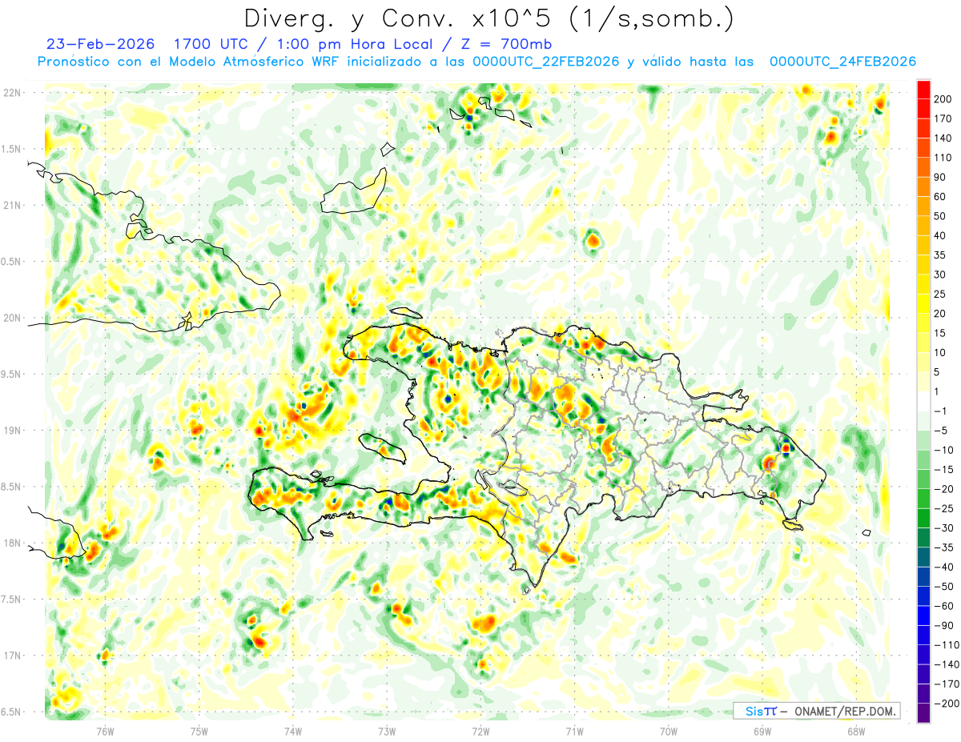
Task: Click the '0000UTC_24FEB2026' valid-until time
Action: (842, 62)
